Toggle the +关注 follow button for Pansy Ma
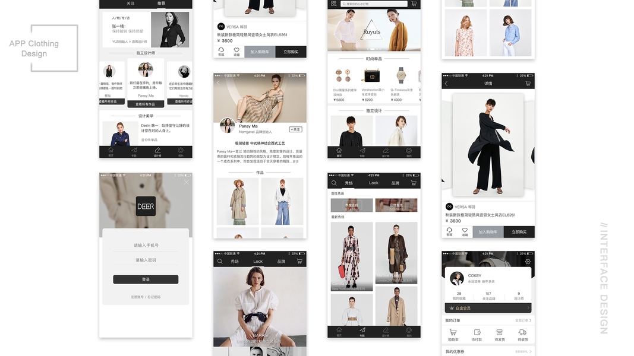 pos(295,129)
